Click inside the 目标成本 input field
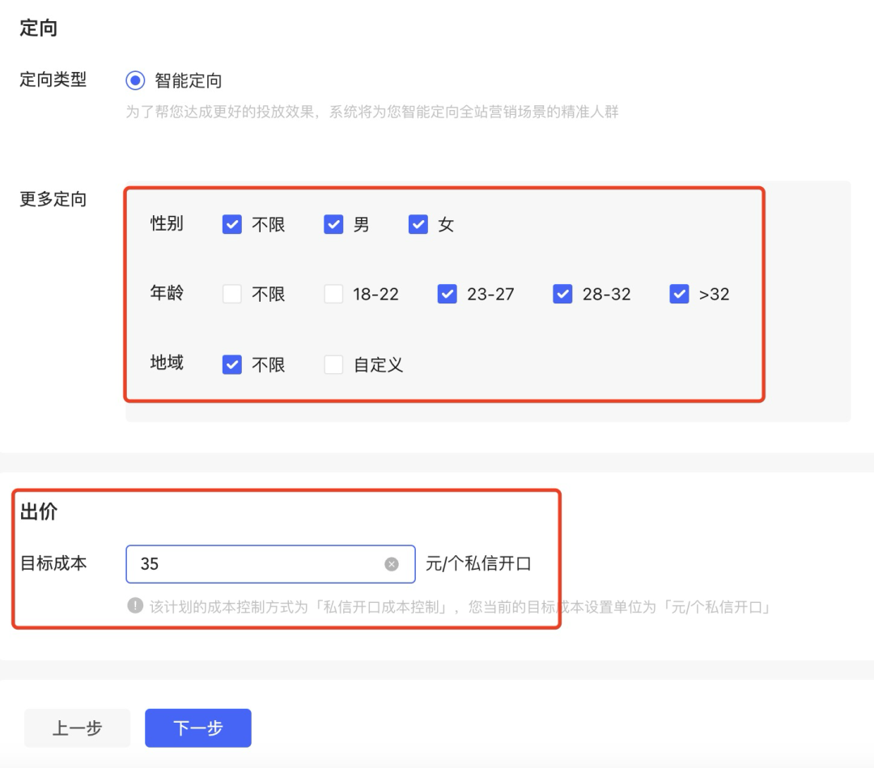The image size is (874, 768). [243, 563]
